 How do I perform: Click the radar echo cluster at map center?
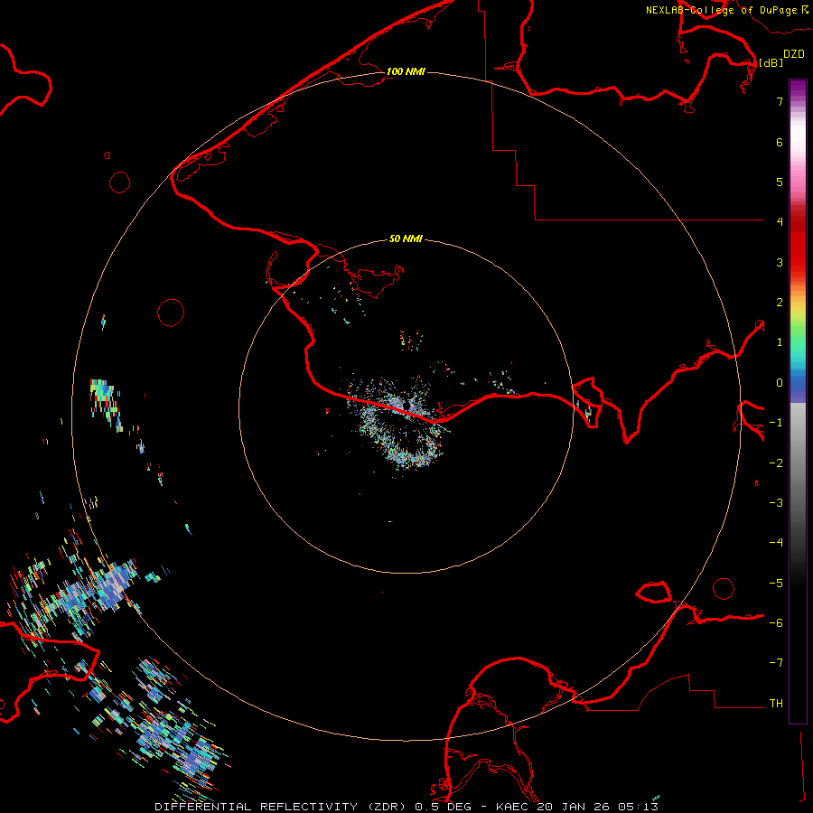(400, 423)
